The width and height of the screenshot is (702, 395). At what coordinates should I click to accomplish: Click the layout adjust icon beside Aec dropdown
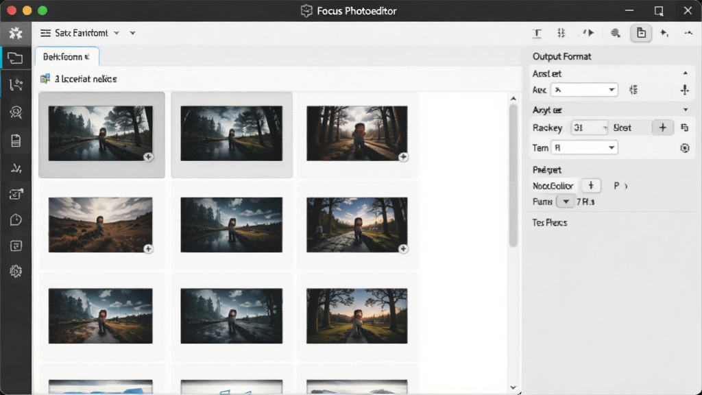(633, 90)
